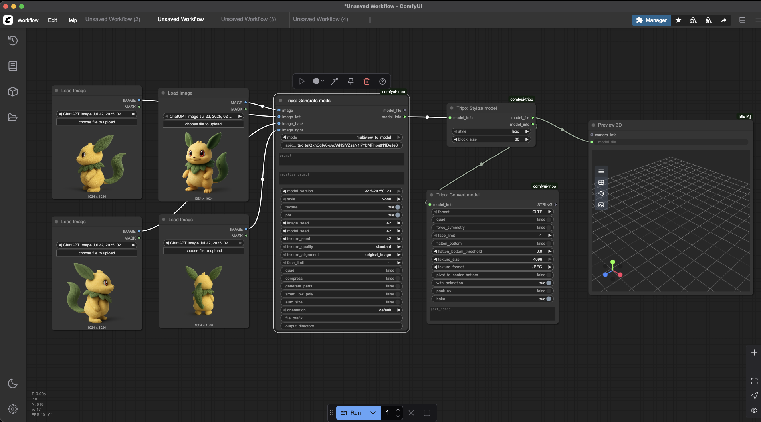
Task: Open the Edit menu
Action: tap(52, 20)
